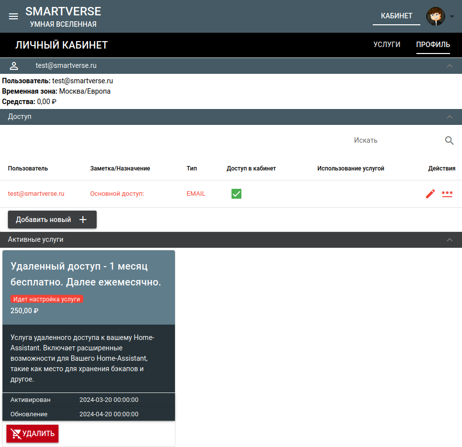Open the test@smartverse.ru user link in table
This screenshot has width=462, height=447.
coord(36,194)
